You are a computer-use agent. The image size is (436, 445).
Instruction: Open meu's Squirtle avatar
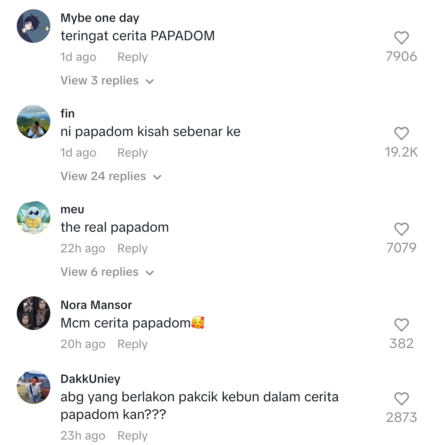point(34,217)
